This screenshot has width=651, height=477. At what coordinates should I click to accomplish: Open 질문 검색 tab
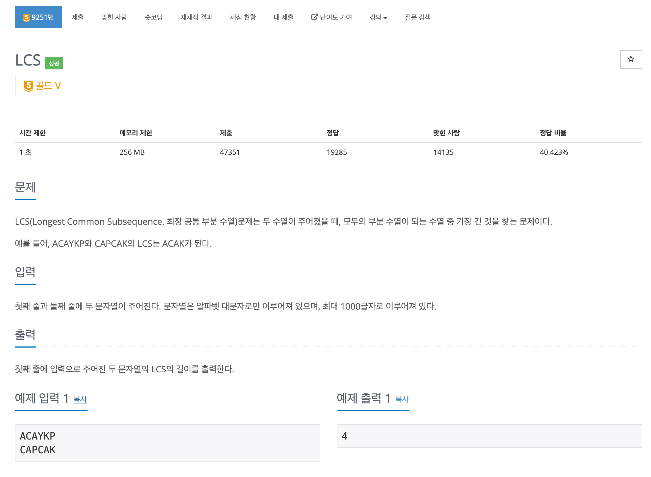(x=417, y=17)
